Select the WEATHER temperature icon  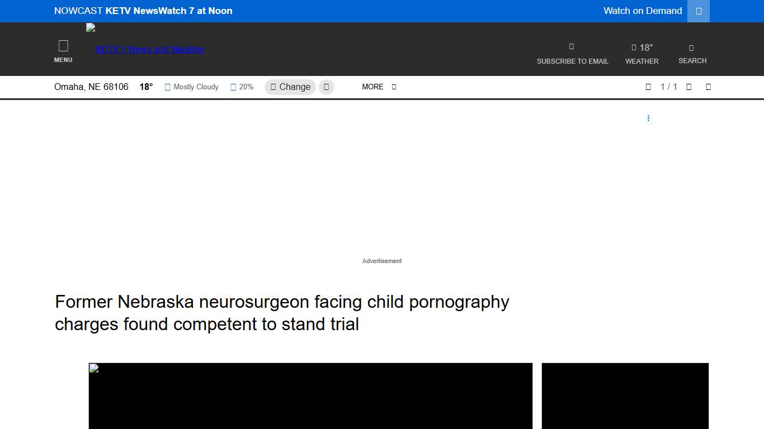(x=634, y=47)
